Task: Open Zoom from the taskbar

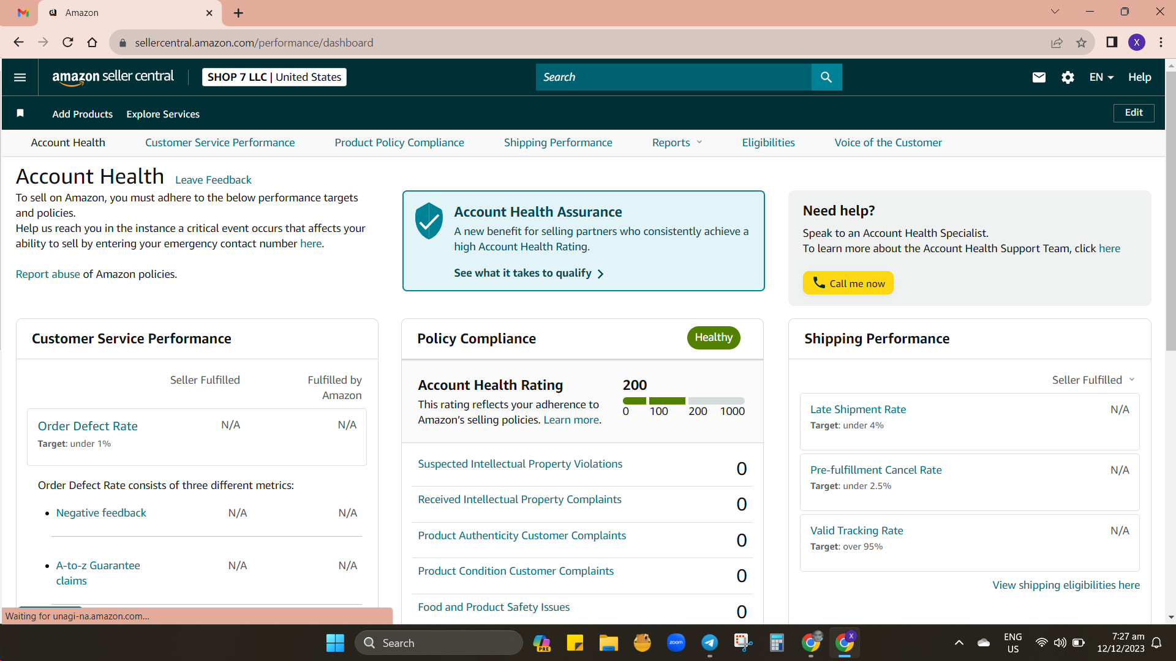Action: tap(676, 643)
